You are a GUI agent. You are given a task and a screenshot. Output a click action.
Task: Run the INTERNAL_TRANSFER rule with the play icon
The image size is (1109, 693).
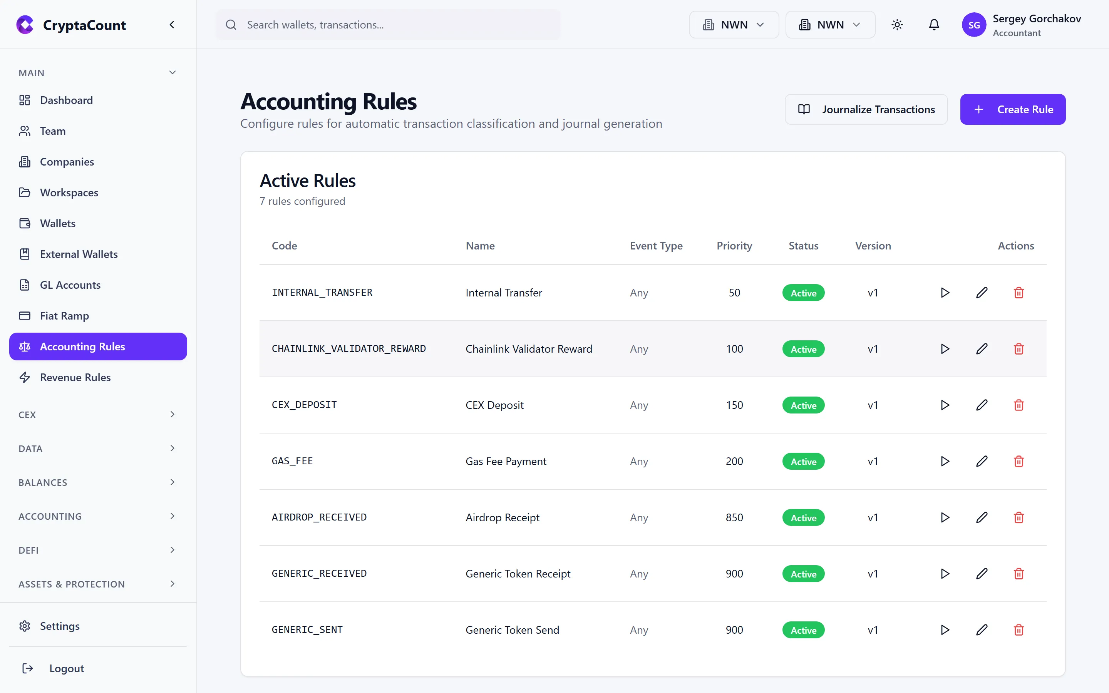click(945, 293)
